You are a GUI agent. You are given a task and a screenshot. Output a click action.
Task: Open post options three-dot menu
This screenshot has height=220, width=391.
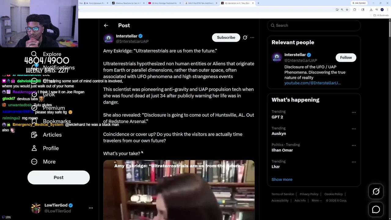pos(252,37)
